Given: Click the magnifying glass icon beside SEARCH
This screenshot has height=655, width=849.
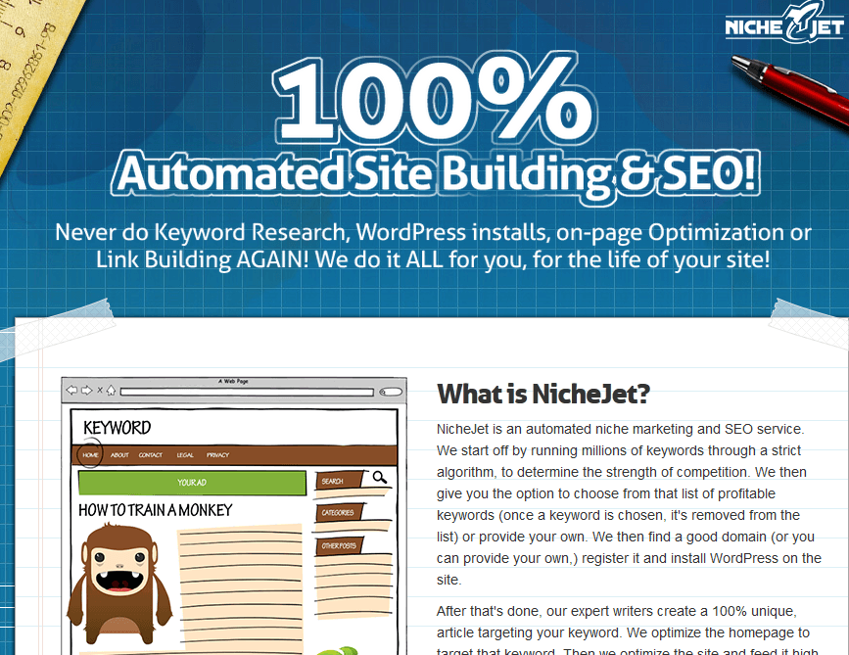Looking at the screenshot, I should 380,477.
